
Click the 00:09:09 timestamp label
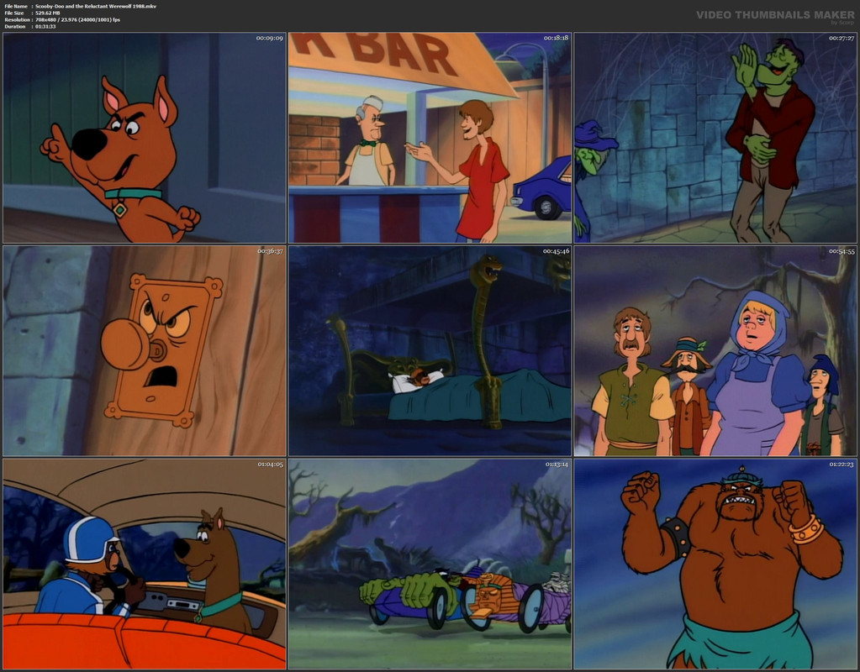click(x=269, y=39)
